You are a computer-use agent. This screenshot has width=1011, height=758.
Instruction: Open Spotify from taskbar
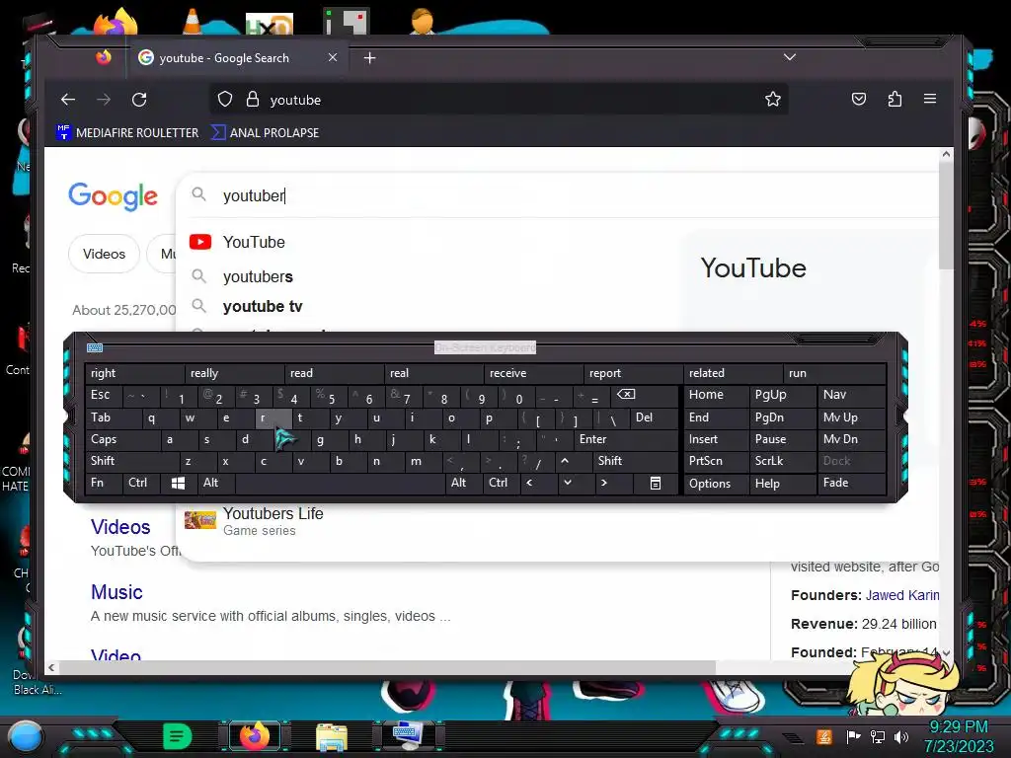(x=178, y=736)
